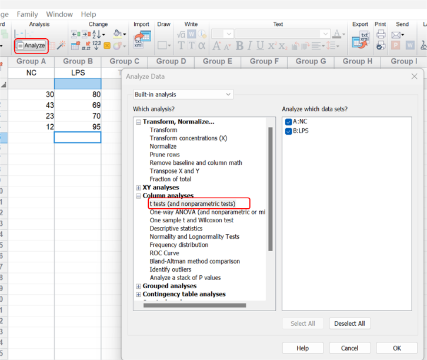Open the Help menu
427x360 pixels.
[x=88, y=14]
